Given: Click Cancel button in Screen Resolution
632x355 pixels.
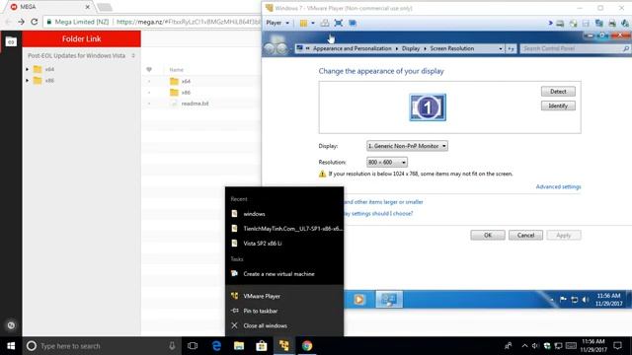Looking at the screenshot, I should click(525, 235).
